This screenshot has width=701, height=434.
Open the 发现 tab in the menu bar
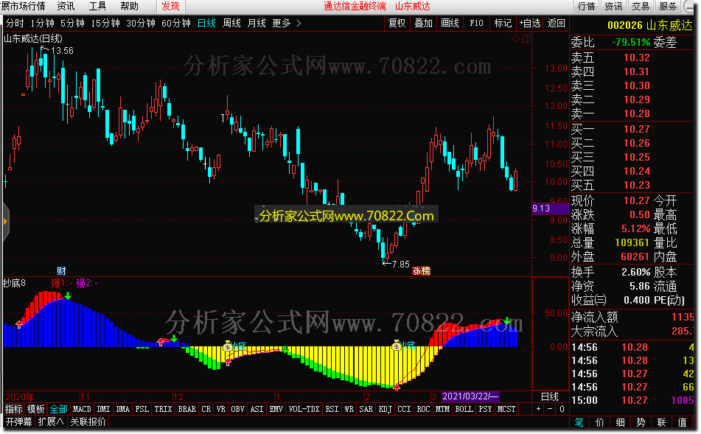170,6
